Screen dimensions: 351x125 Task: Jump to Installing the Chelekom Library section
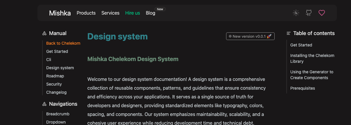[312, 58]
